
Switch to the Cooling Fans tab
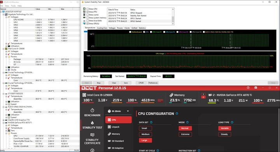102,28
